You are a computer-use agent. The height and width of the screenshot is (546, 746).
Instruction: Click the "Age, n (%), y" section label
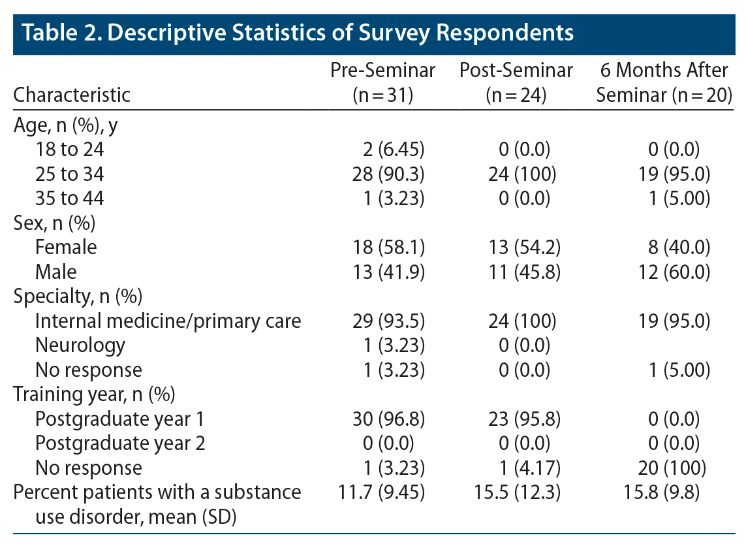pos(68,125)
